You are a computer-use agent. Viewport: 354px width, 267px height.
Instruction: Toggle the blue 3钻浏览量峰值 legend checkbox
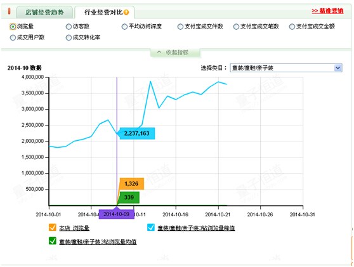tap(150, 227)
